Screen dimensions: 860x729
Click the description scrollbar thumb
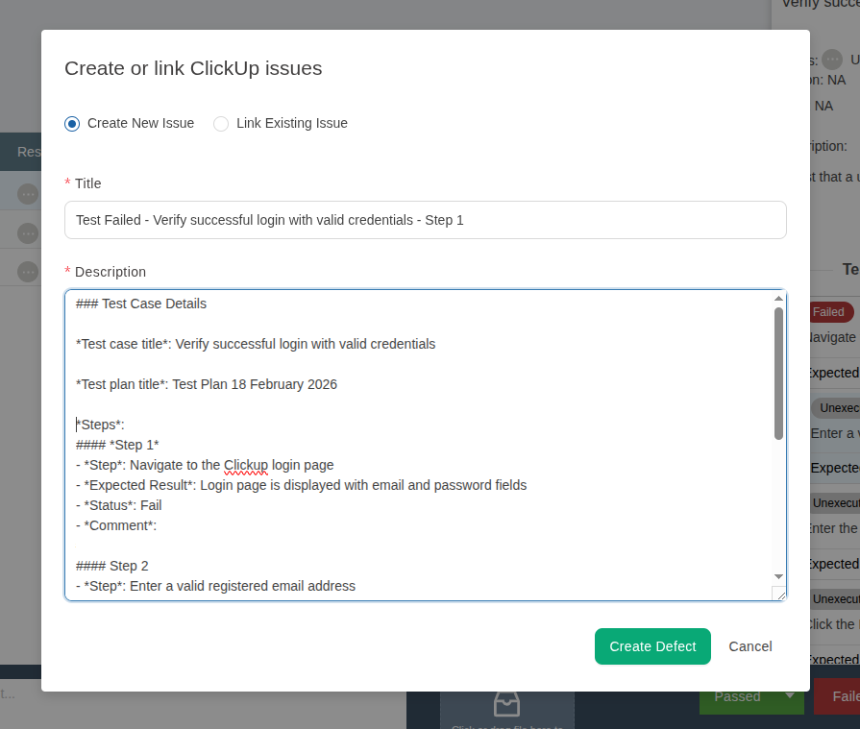pos(778,374)
